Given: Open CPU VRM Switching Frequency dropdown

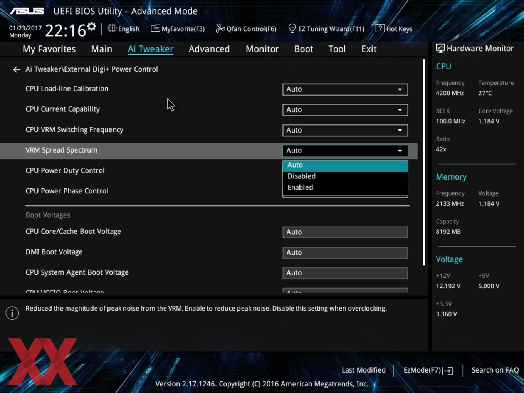Looking at the screenshot, I should 345,130.
